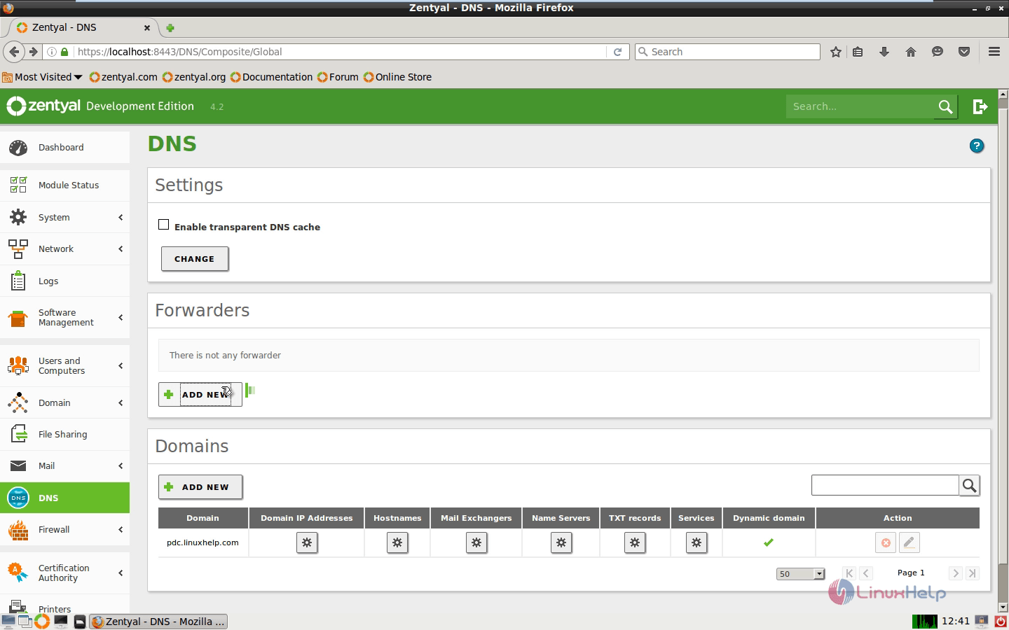Open zentyal.com bookmark
This screenshot has height=630, width=1009.
[x=123, y=77]
